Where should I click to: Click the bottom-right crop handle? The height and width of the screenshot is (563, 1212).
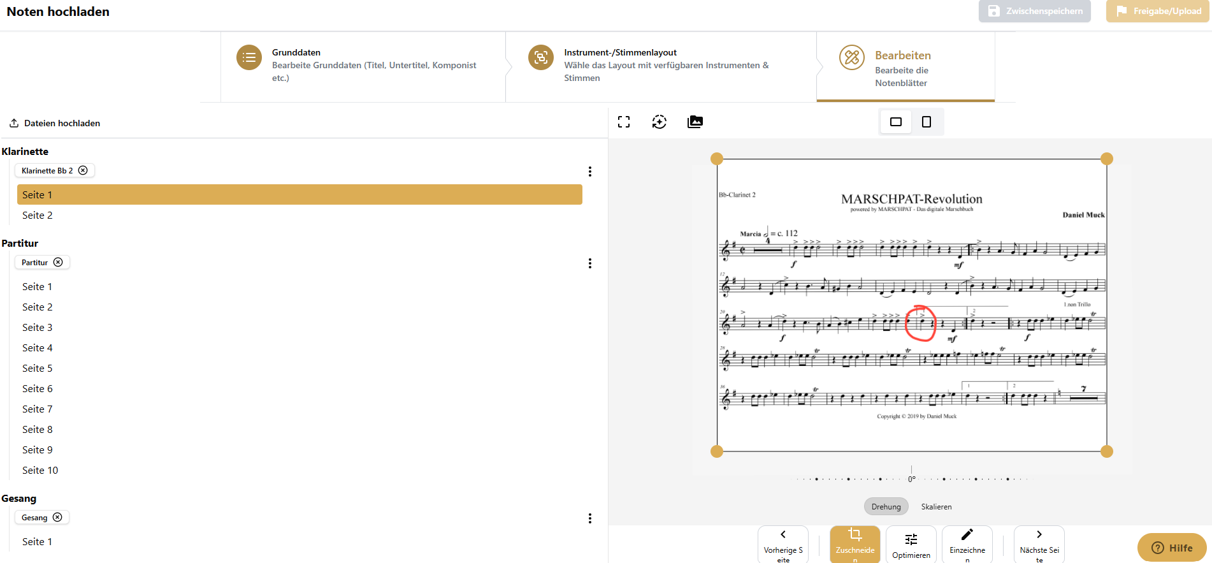1107,451
